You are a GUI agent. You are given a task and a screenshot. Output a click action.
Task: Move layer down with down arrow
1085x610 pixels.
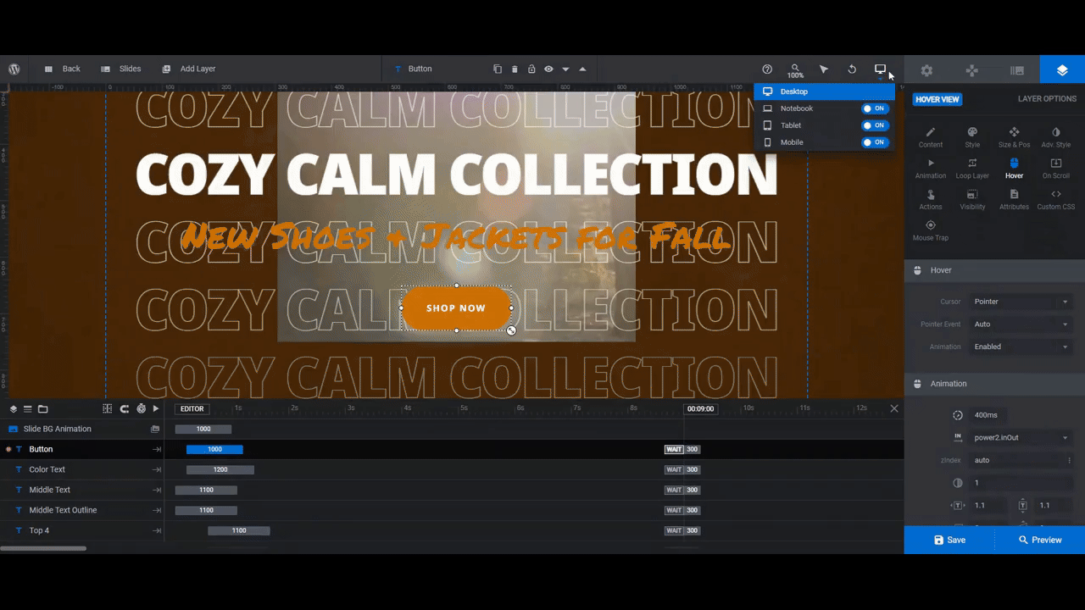point(565,69)
